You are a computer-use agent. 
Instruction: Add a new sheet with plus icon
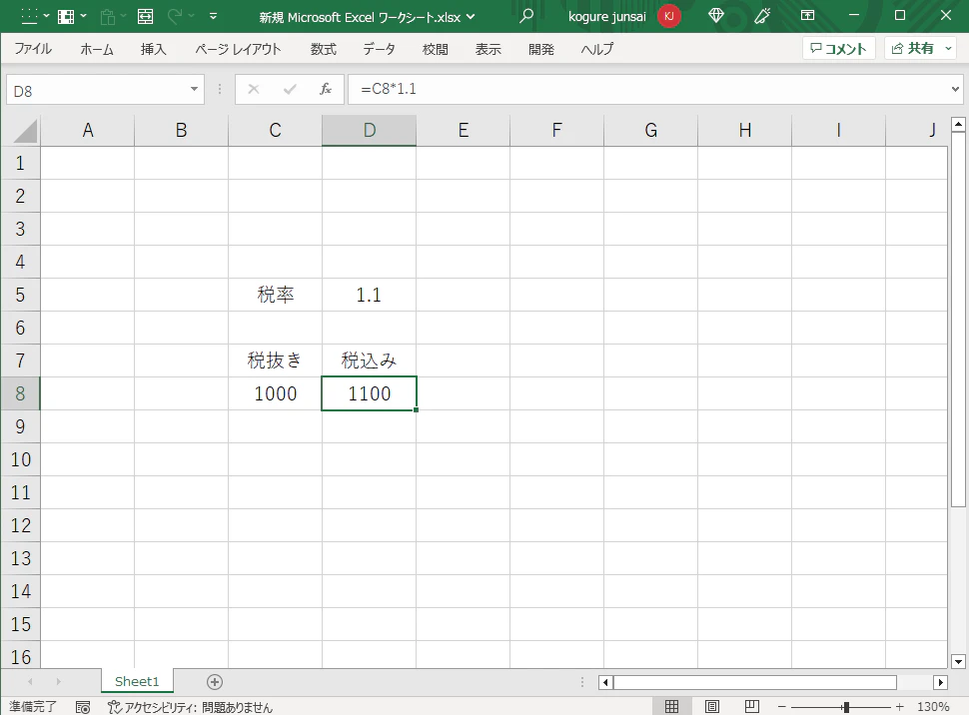tap(215, 682)
